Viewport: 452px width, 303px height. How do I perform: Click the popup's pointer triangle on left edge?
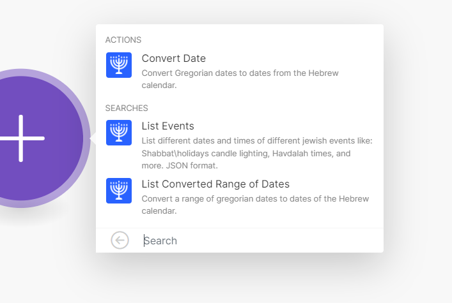click(93, 138)
